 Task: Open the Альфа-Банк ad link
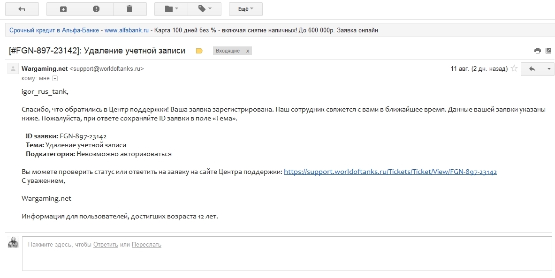point(54,30)
